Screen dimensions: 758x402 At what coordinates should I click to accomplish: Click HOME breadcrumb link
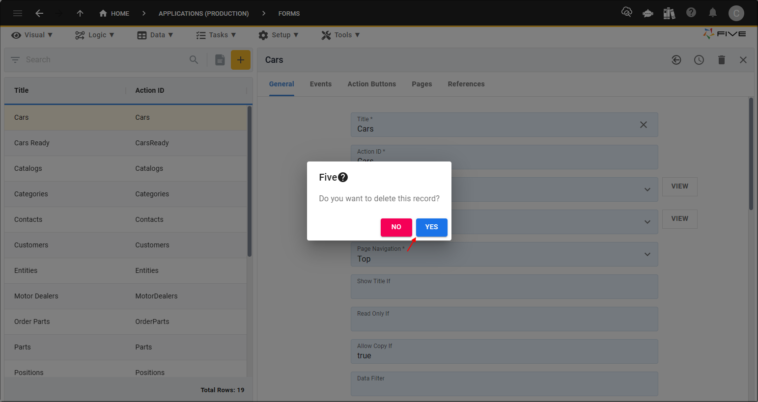[120, 13]
